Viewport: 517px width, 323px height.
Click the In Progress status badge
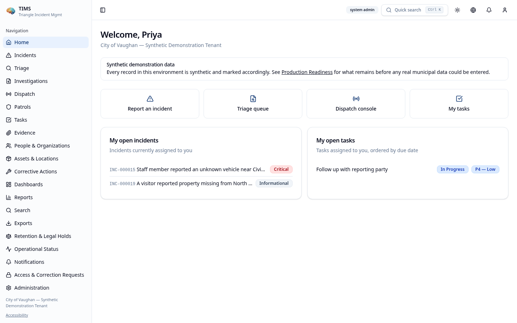click(x=452, y=169)
